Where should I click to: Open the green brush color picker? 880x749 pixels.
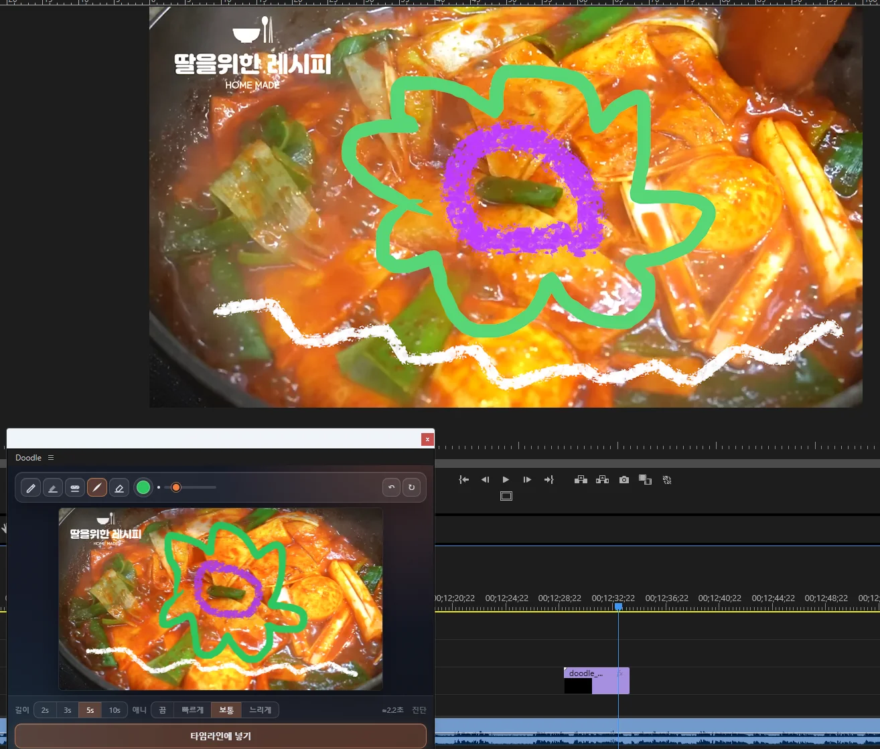[x=143, y=487]
